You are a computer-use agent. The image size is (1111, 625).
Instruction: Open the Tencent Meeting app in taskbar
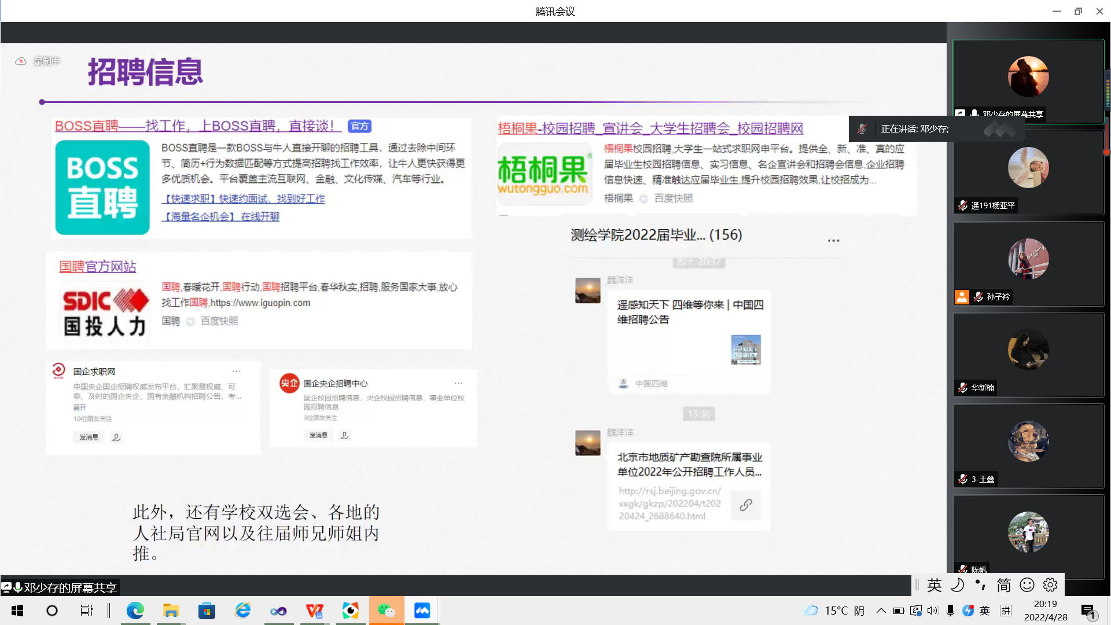click(x=422, y=611)
